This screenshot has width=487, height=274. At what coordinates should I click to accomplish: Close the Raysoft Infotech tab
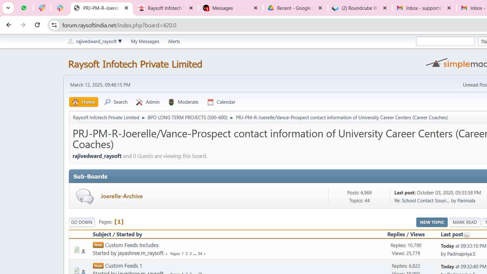pos(191,8)
